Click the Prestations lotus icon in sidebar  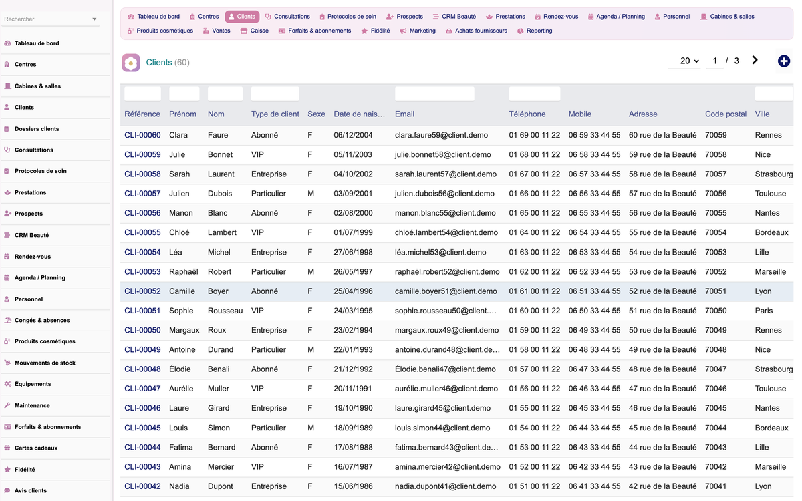pos(7,192)
